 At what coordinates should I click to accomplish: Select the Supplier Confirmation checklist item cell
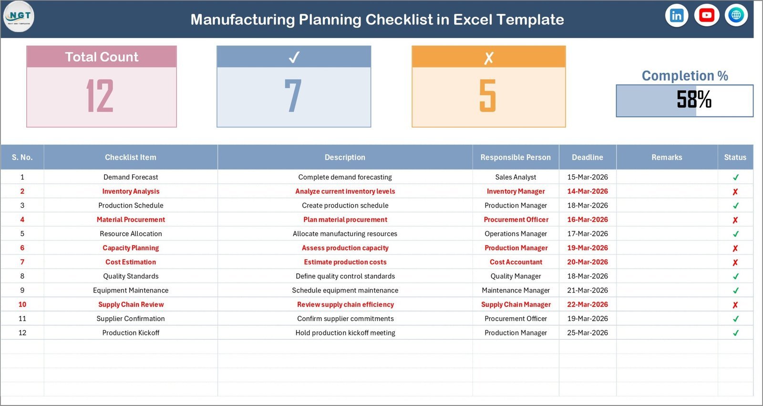pos(130,319)
